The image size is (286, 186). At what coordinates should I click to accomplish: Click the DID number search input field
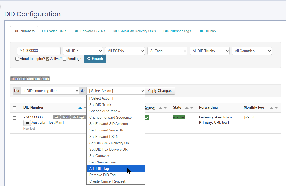pos(38,51)
